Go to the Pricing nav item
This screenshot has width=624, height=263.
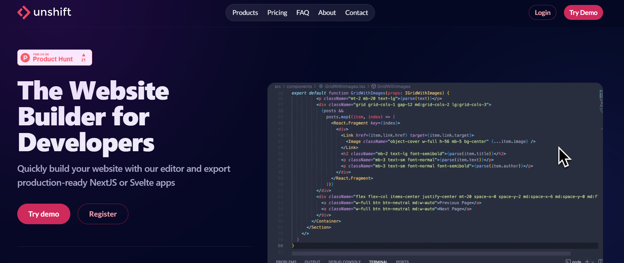[x=277, y=13]
